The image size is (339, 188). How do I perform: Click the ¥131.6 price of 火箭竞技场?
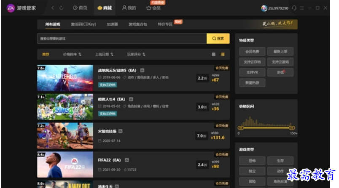(218, 138)
